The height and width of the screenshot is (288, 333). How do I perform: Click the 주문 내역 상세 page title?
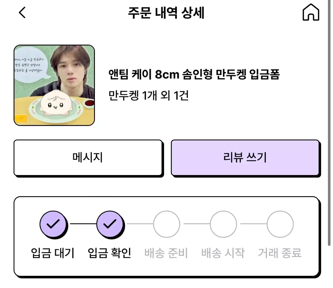(x=166, y=13)
